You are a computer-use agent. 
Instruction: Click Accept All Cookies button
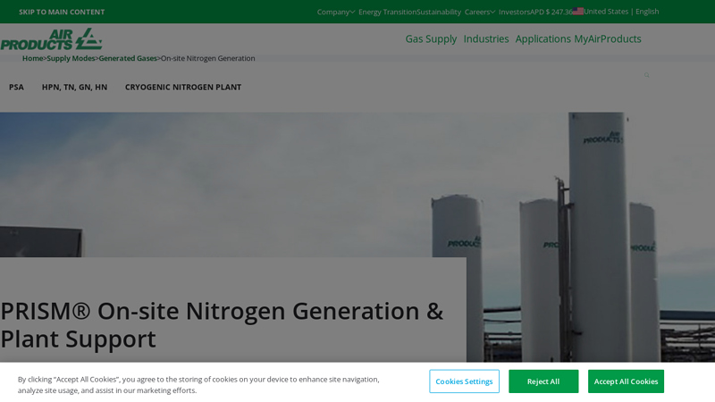point(626,381)
